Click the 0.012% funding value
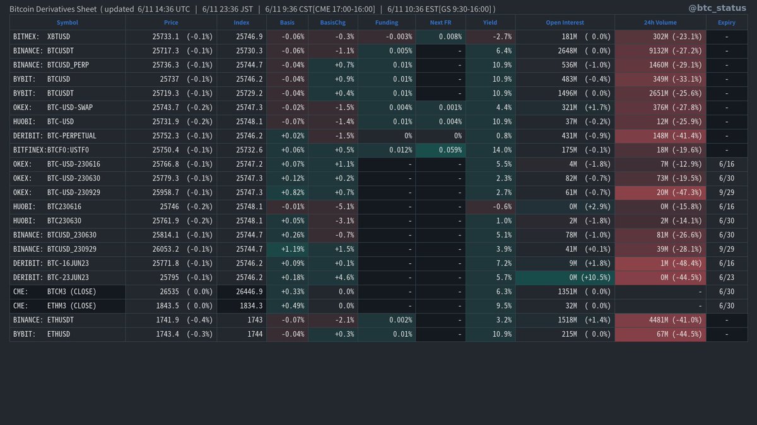Viewport: 757px width, 425px height. click(401, 150)
